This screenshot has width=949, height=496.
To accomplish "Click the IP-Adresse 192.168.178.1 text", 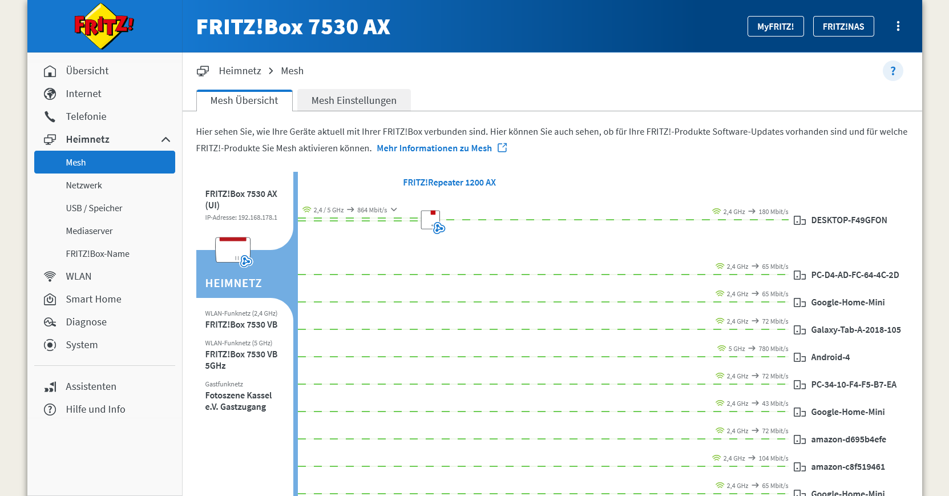I will 241,217.
